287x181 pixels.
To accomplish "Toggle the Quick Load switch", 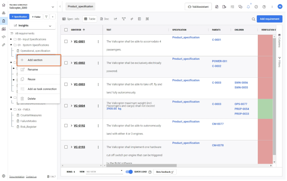I will point(129,172).
